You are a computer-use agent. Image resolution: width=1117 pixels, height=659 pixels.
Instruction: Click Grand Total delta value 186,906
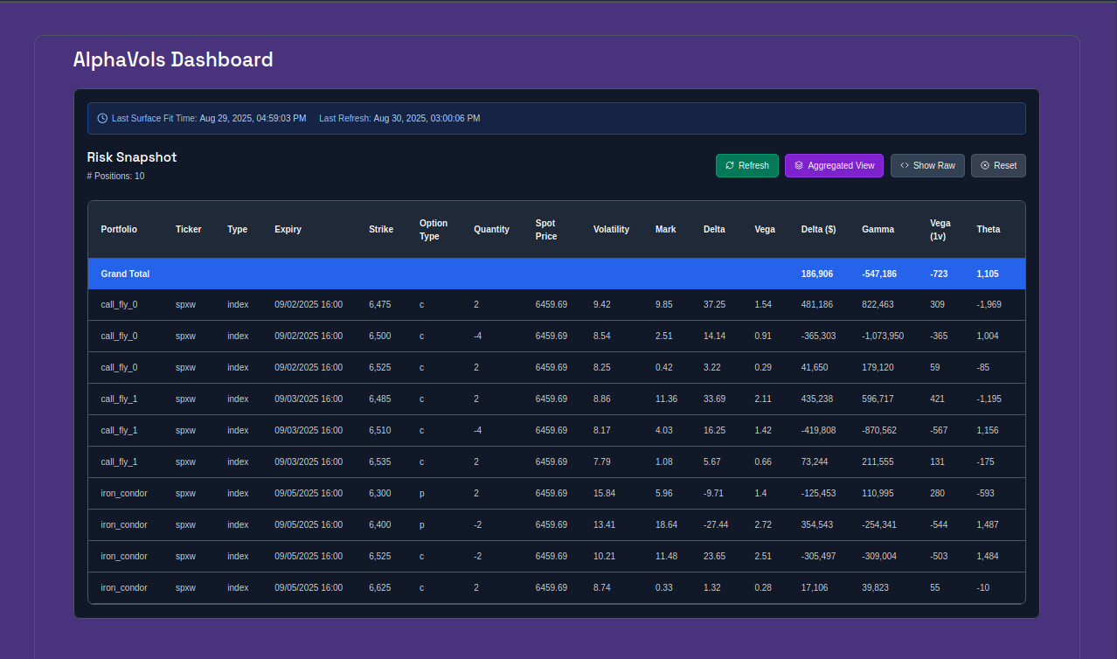coord(817,274)
